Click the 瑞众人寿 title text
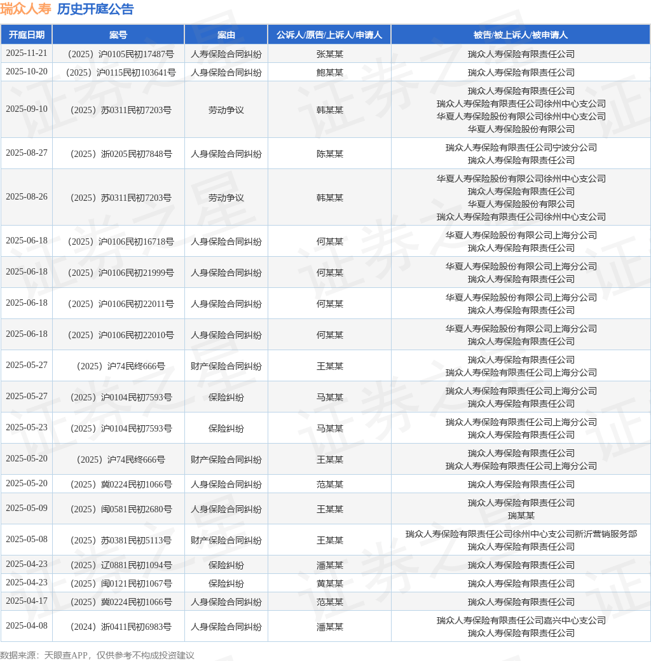 (25, 9)
